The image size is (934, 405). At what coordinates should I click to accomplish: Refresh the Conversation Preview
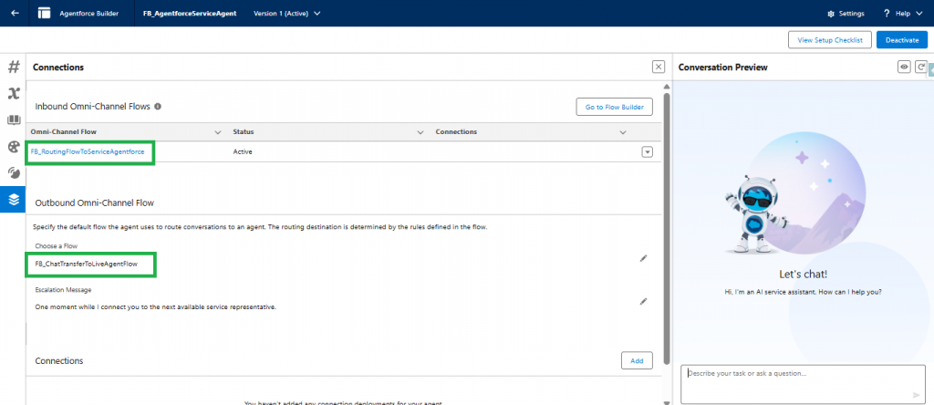coord(921,67)
